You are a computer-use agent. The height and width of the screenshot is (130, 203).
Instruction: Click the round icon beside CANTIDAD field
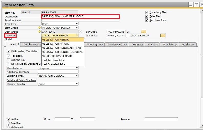click(81, 32)
